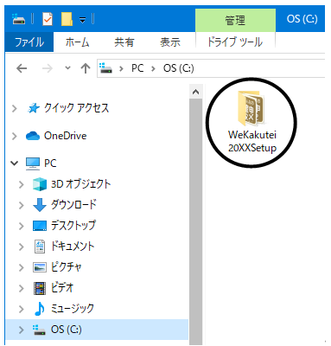The image size is (331, 346).
Task: Click the Properties icon in title bar
Action: click(48, 19)
